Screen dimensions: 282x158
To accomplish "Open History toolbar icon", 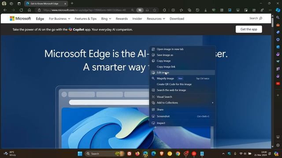I will click(x=197, y=10).
